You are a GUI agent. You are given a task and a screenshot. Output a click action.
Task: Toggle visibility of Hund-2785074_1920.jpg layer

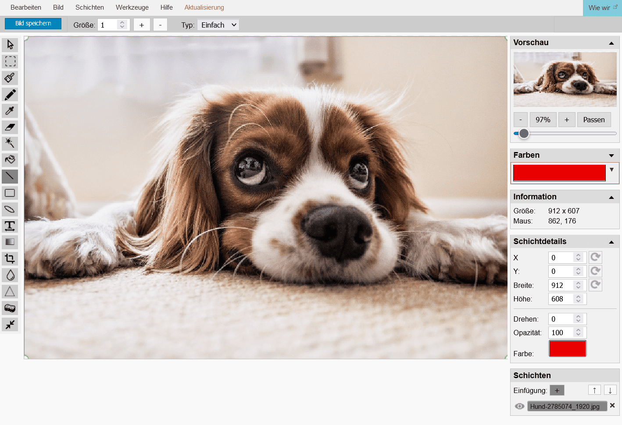tap(519, 406)
